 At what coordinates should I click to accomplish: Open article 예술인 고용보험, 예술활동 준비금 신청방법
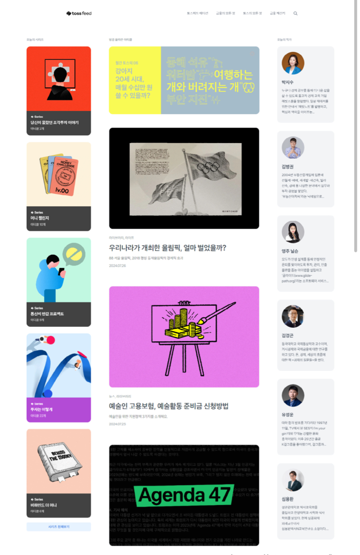[169, 406]
